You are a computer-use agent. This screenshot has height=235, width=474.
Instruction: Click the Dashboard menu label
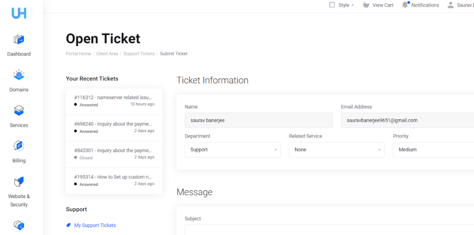click(x=19, y=55)
